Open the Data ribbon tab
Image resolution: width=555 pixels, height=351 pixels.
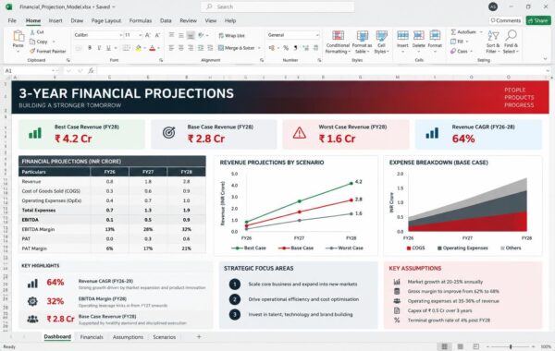tap(166, 21)
